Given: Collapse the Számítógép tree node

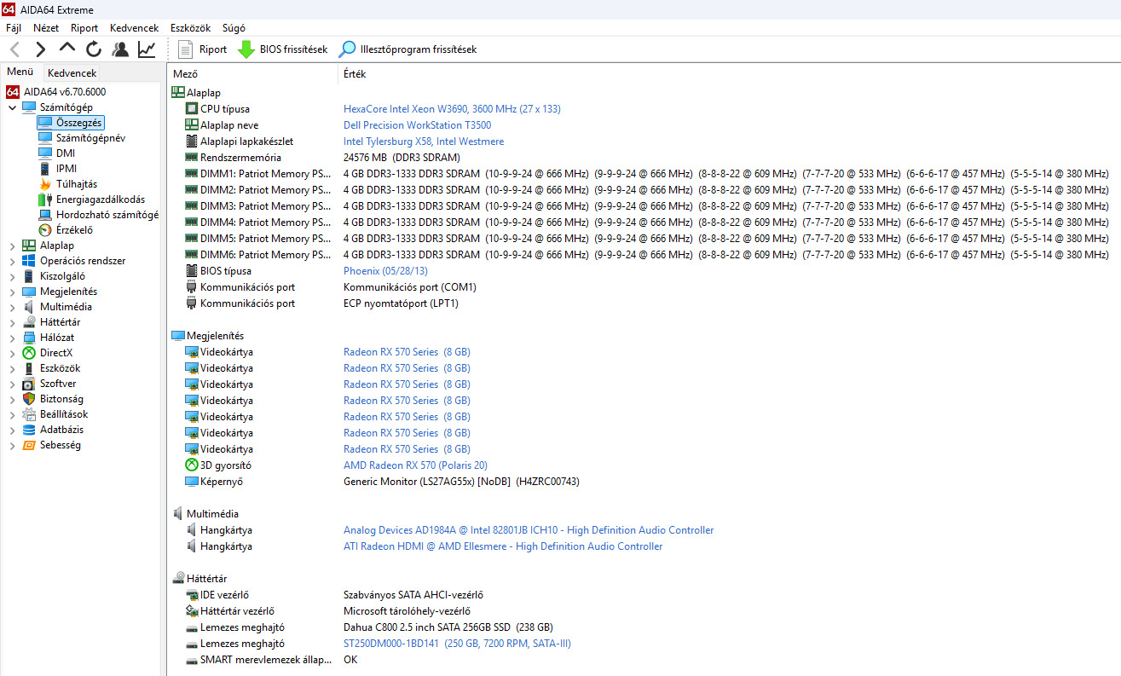Looking at the screenshot, I should pos(12,107).
